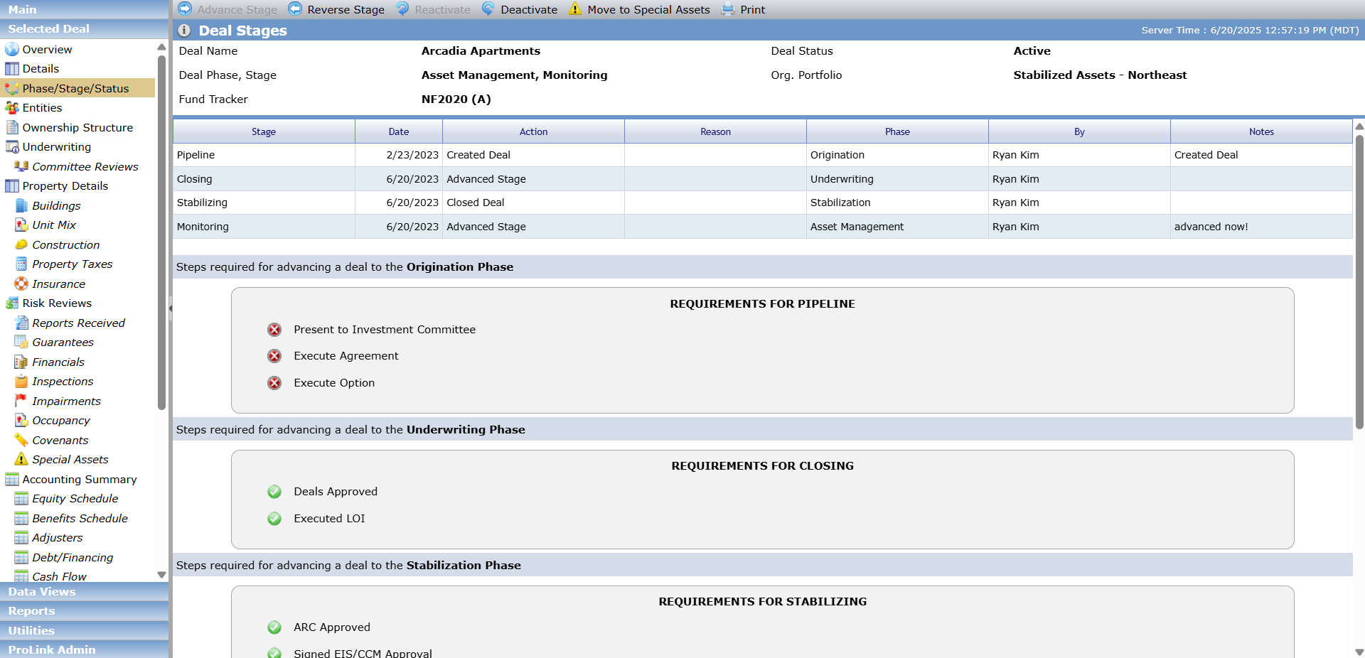
Task: Click the sidebar collapse splitter handle
Action: point(171,308)
